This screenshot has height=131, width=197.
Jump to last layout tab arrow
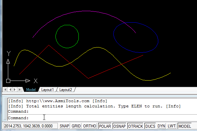[20, 90]
